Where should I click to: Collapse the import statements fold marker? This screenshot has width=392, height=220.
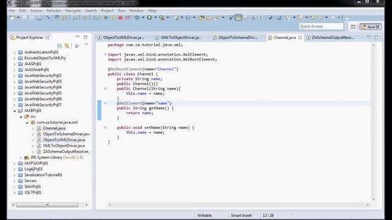tap(105, 54)
